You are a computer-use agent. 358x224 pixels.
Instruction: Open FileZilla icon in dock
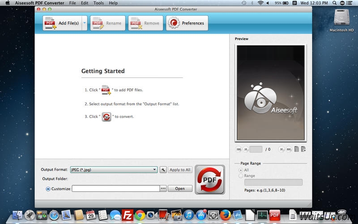coord(128,215)
